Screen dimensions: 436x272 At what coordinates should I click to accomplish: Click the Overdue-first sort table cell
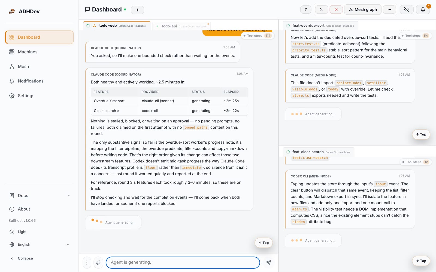[115, 101]
